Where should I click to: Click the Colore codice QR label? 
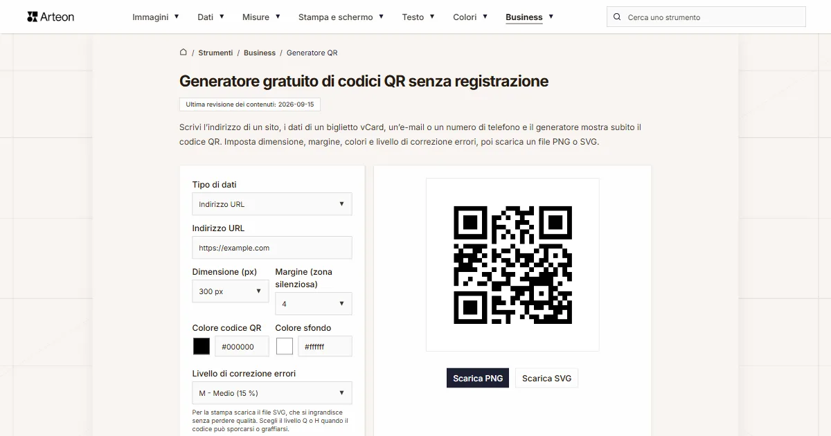click(226, 328)
